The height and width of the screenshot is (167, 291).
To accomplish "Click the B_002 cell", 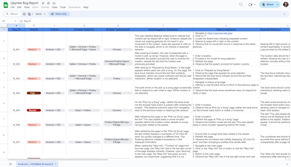I will pos(16,59).
